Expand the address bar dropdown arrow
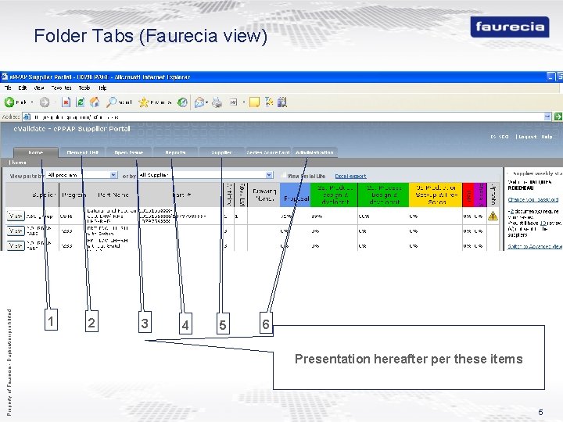 tap(547, 116)
